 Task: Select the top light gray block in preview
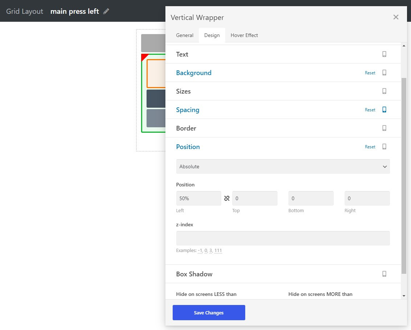(x=153, y=43)
